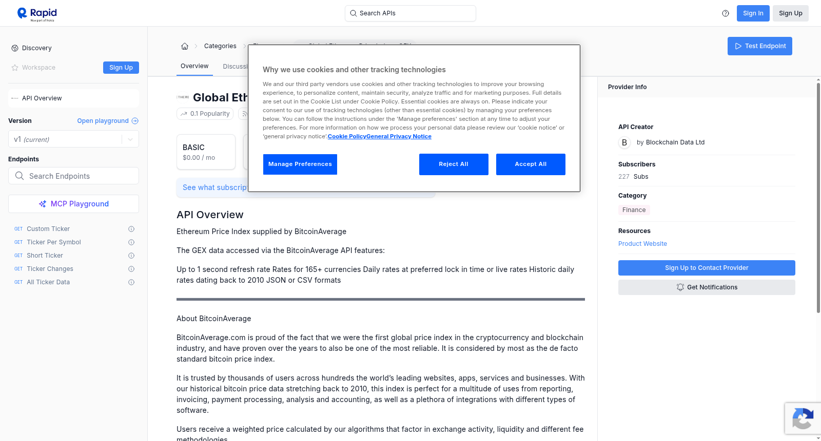This screenshot has width=821, height=441.
Task: Click the page vertical scrollbar
Action: click(x=818, y=197)
